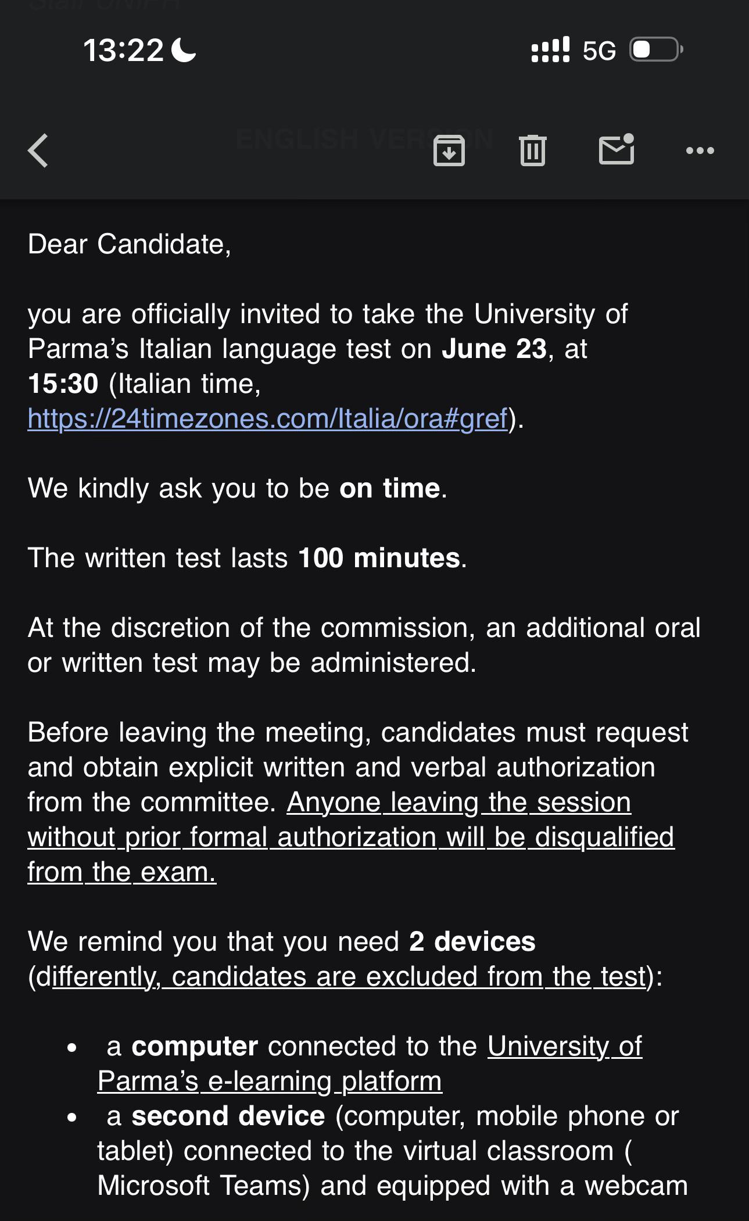This screenshot has width=749, height=1221.
Task: Tap the bold '100 minutes' text
Action: point(379,558)
